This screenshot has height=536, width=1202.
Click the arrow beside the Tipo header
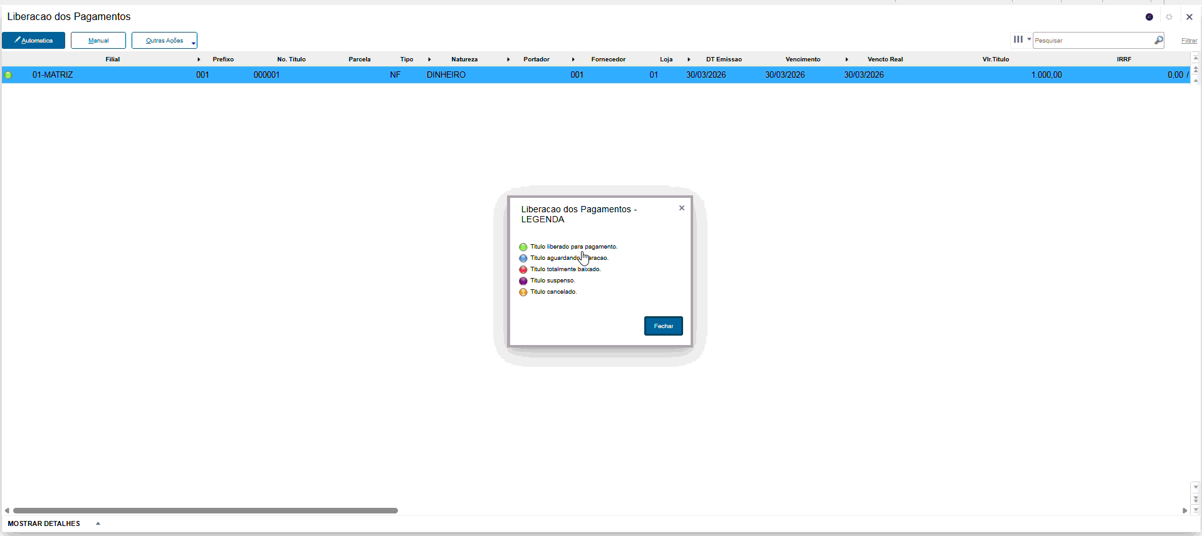pos(429,59)
